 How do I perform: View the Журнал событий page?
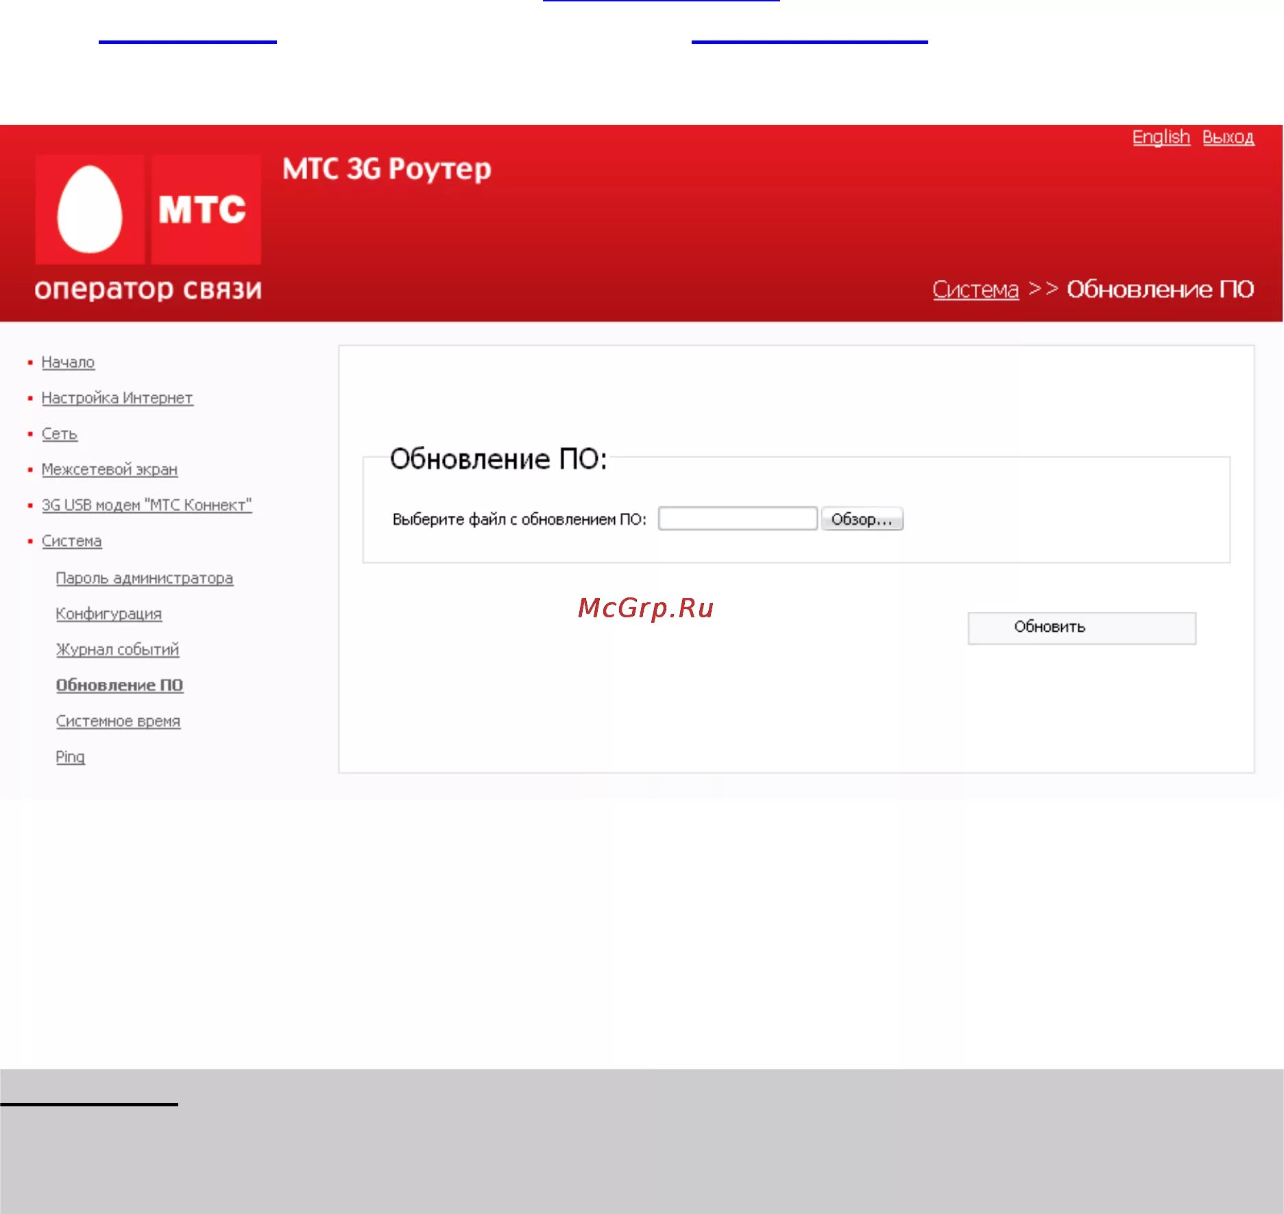(117, 650)
